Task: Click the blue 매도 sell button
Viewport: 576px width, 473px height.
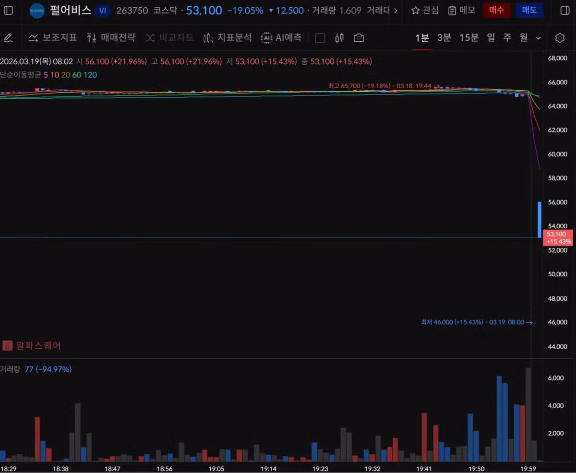Action: 529,10
